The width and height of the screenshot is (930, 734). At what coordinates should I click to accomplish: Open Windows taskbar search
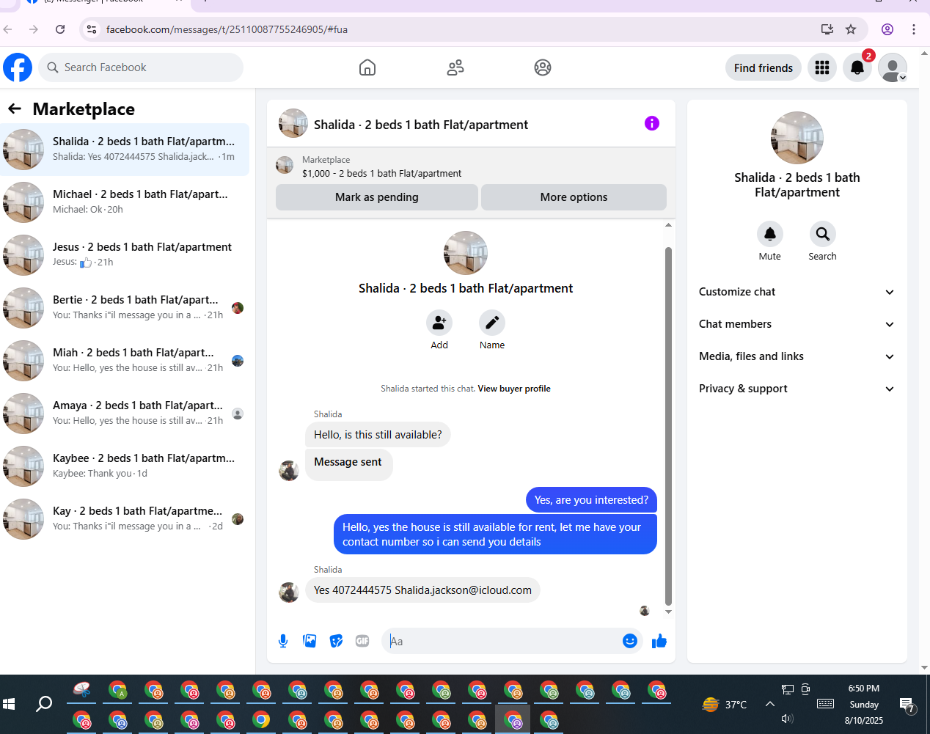44,704
